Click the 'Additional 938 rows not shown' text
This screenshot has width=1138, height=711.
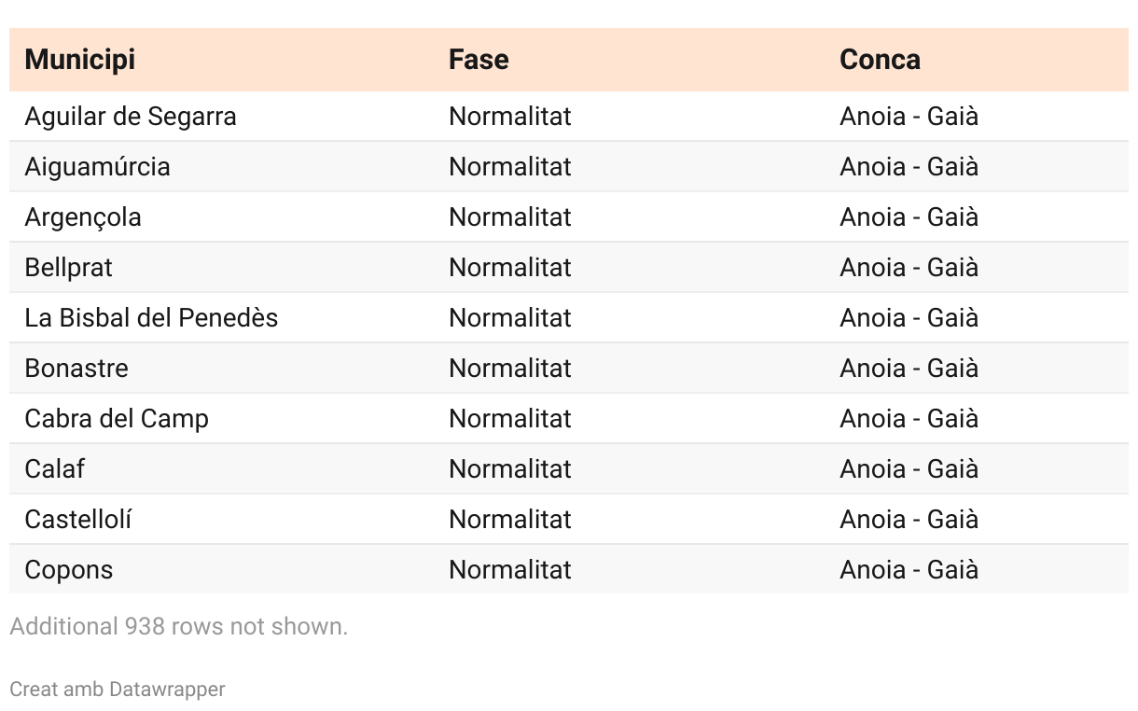click(x=179, y=626)
